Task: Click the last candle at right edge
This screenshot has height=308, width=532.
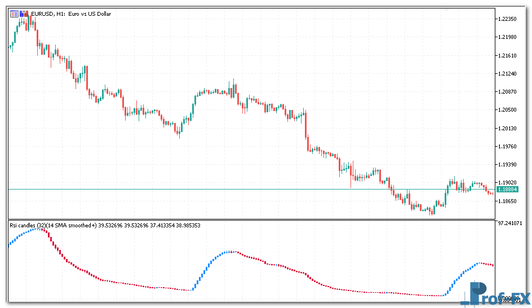Action: point(492,193)
